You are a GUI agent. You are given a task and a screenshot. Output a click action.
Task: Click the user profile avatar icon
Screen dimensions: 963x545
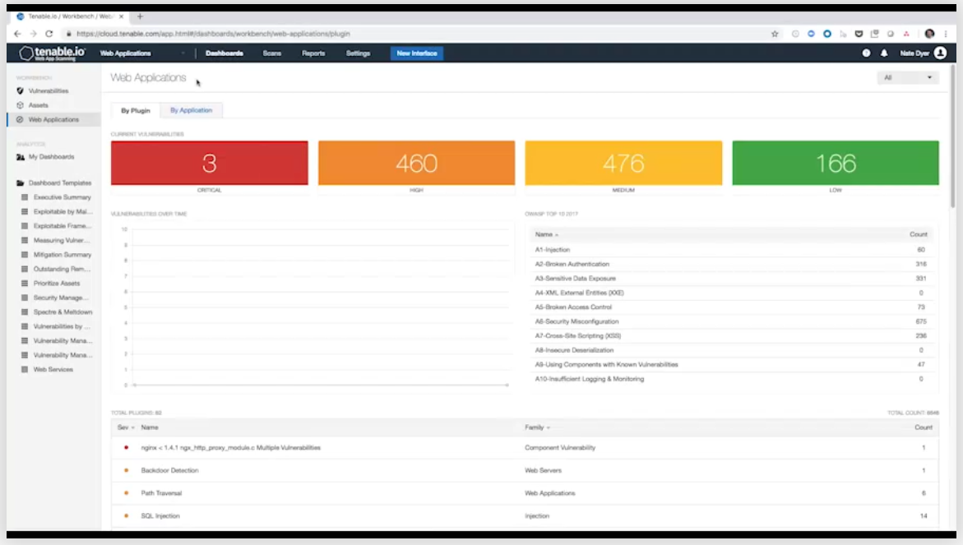940,53
